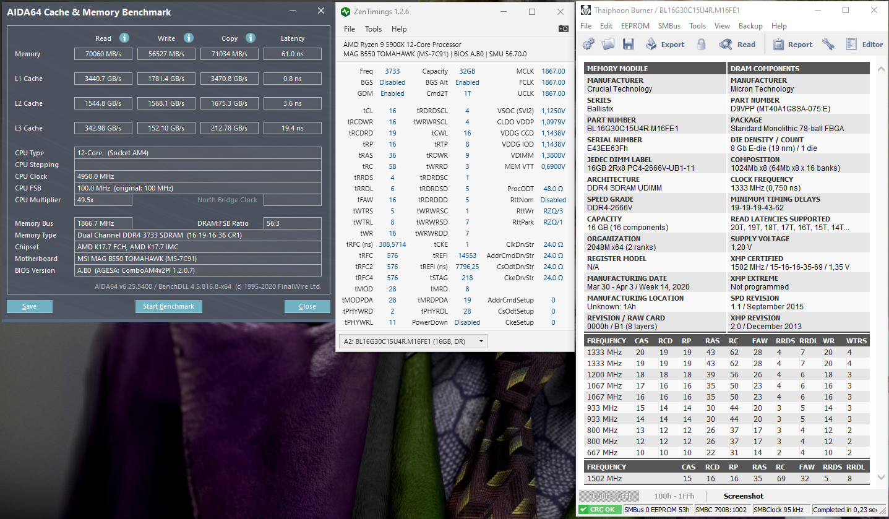Click the ZenTimings camera screenshot icon
The height and width of the screenshot is (519, 889).
coord(563,28)
